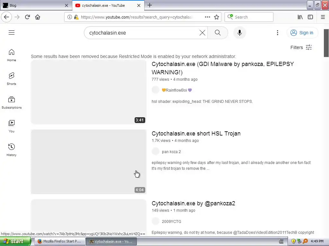The height and width of the screenshot is (246, 329).
Task: Click RainflowBoi channel avatar
Action: click(x=156, y=90)
